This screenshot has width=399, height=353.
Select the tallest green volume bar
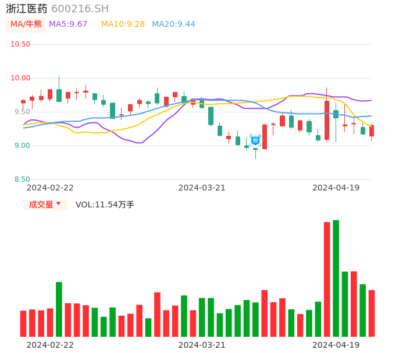[x=336, y=278]
